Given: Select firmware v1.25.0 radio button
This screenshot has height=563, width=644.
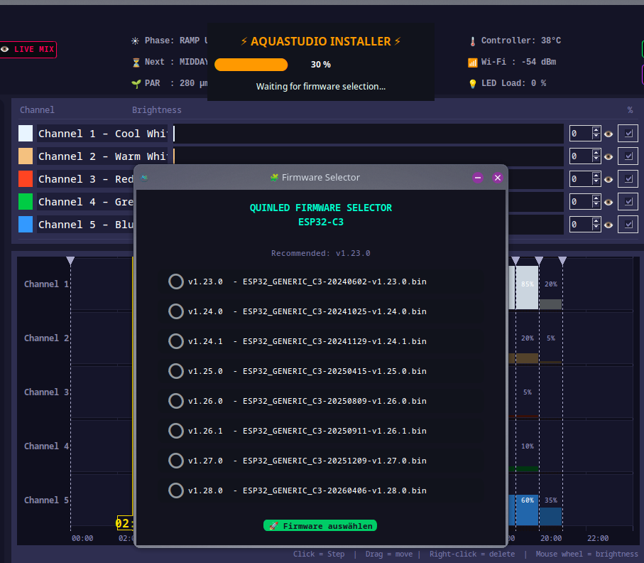Looking at the screenshot, I should point(176,371).
